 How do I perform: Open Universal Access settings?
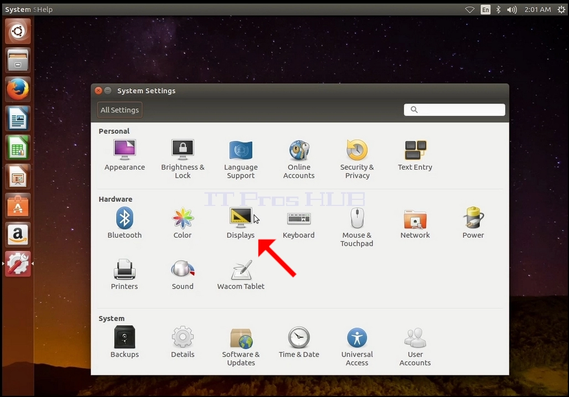357,346
